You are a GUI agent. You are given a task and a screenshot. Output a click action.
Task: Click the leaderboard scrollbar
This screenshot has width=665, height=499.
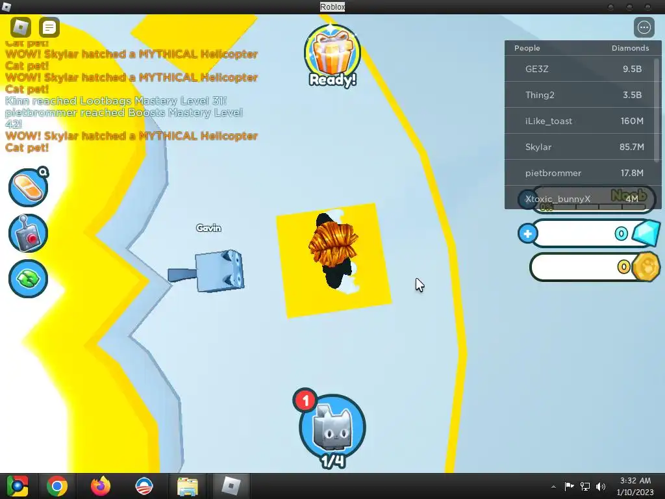658,109
